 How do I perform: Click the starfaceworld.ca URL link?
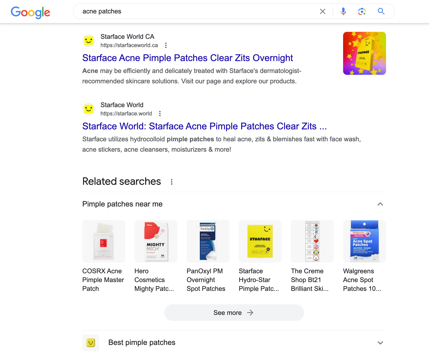[129, 45]
